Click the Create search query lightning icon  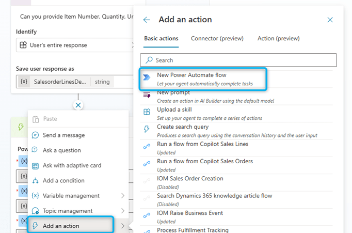click(x=147, y=129)
